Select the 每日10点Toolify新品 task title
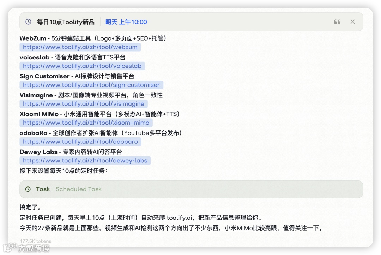The width and height of the screenshot is (381, 255). click(x=66, y=22)
